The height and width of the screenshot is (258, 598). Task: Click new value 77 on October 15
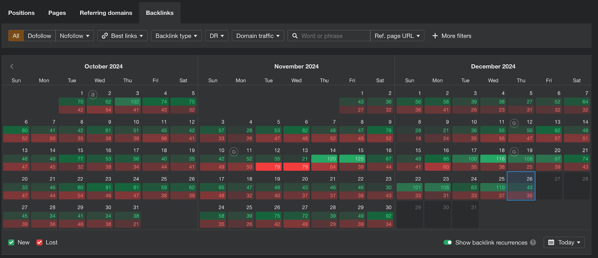tap(72, 159)
